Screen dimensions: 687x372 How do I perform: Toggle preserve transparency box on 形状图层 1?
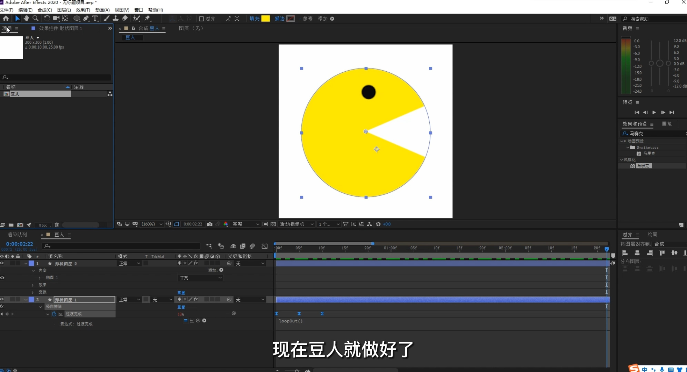(x=146, y=300)
